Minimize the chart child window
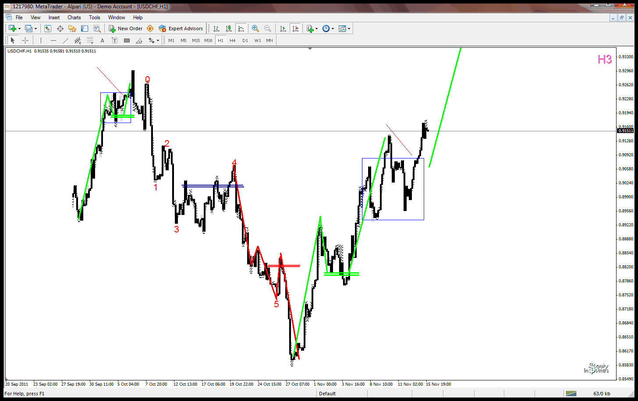Screen dimensions: 638x401 (613, 18)
